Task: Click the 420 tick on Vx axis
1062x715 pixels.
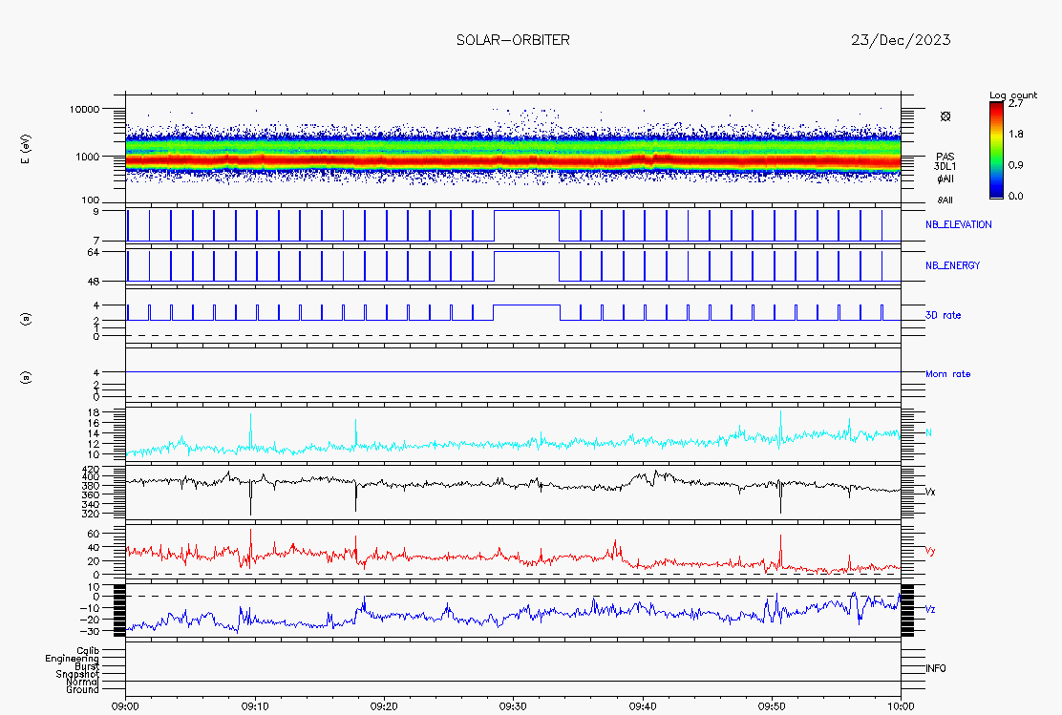Action: pyautogui.click(x=90, y=470)
